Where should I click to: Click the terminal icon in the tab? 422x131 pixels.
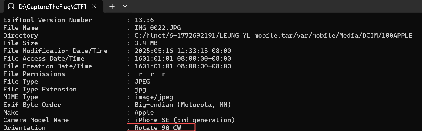tap(11, 7)
